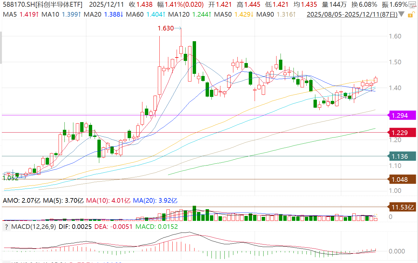Viewport: 418px width, 263px height.
Task: Click the 1.052 low price marker
Action: click(x=10, y=178)
